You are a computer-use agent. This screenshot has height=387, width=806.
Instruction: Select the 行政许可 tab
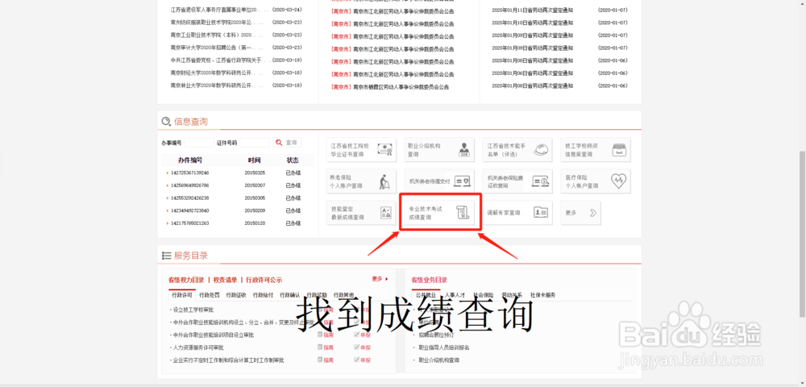pos(182,295)
